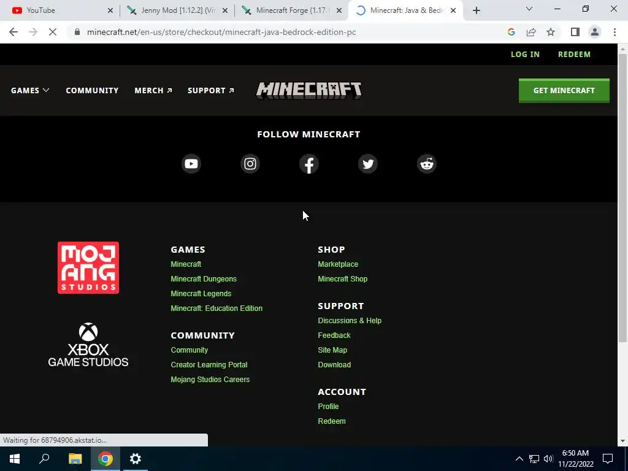Open Minecraft's Facebook page icon

309,164
